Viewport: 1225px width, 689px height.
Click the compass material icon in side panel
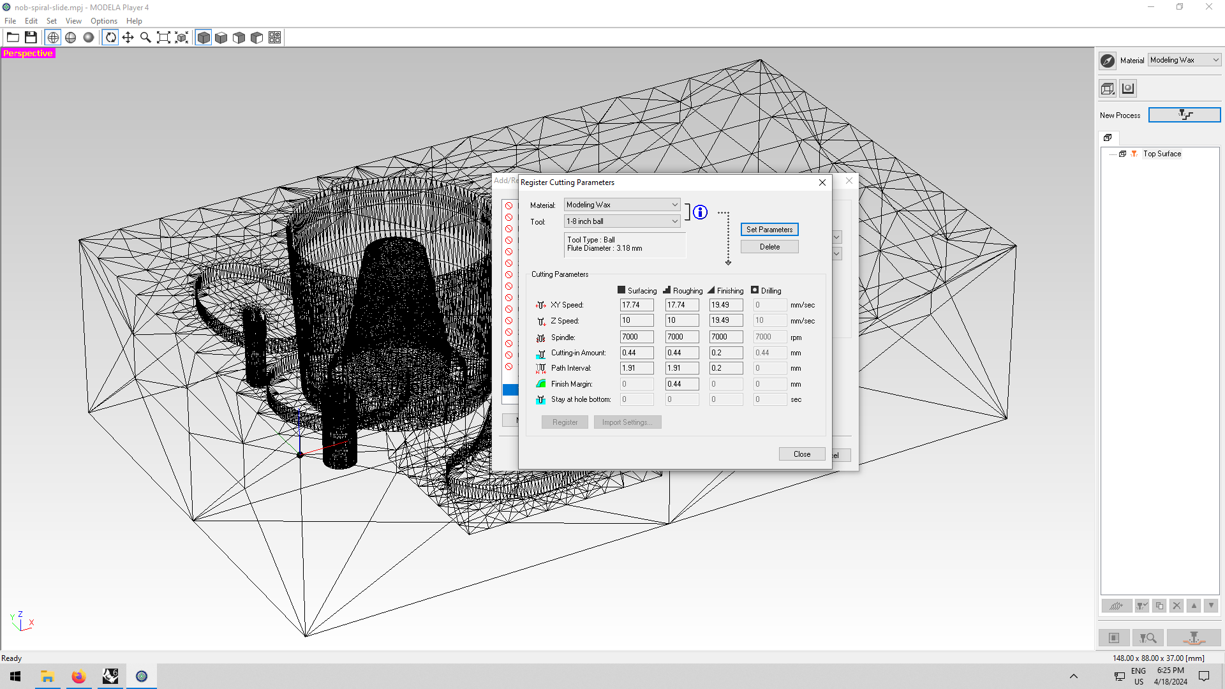1108,61
